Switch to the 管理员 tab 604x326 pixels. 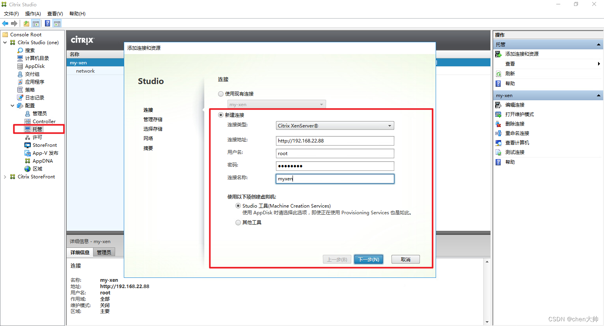point(104,253)
